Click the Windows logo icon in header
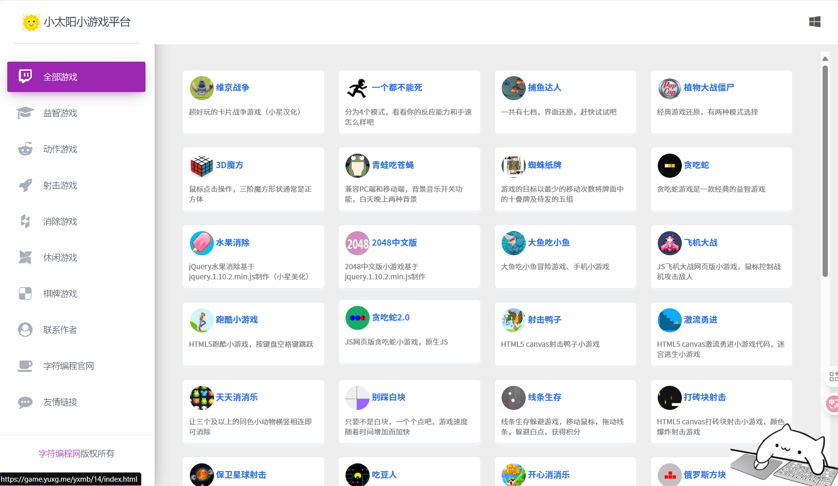Screen dimensions: 838x486 [815, 22]
